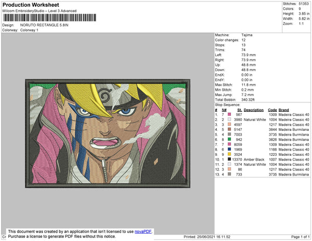Image resolution: width=312 pixels, height=241 pixels.
Task: Select the blue swatch in stop row 8
Action: (229, 149)
